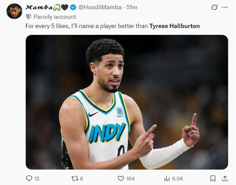Click the tweet text about Tyrese Haliburton
The width and height of the screenshot is (236, 185).
click(113, 26)
